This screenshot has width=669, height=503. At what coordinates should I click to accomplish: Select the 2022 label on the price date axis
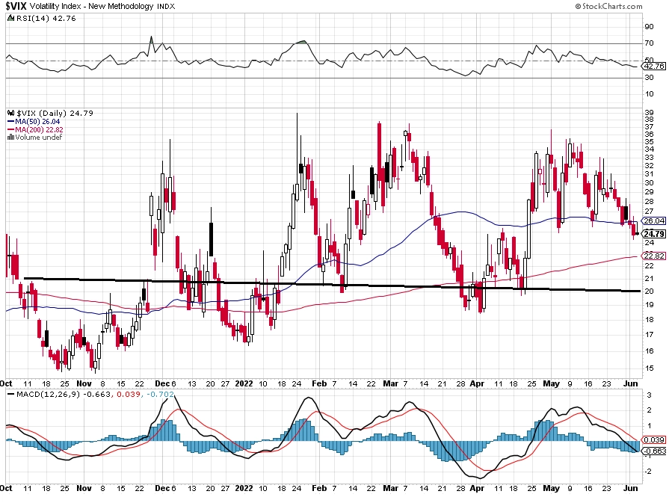[x=244, y=383]
